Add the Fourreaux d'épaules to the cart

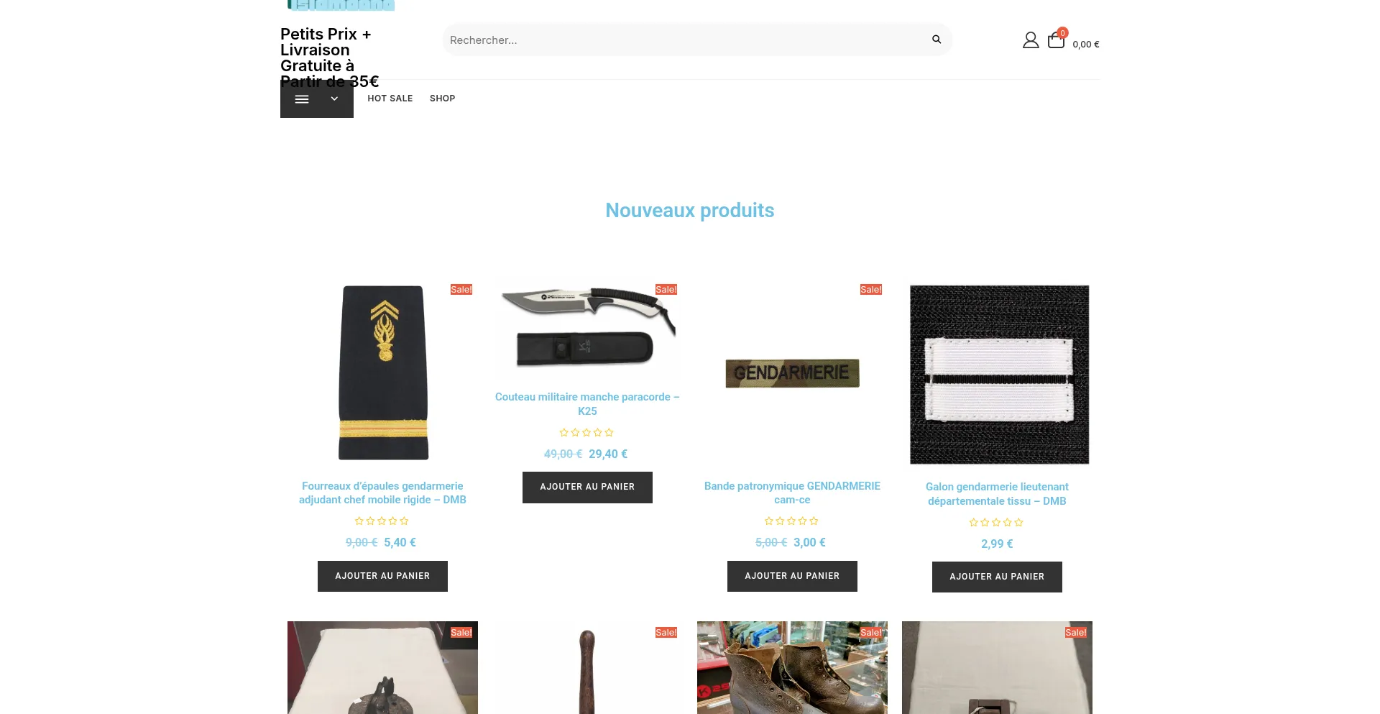[x=382, y=576]
